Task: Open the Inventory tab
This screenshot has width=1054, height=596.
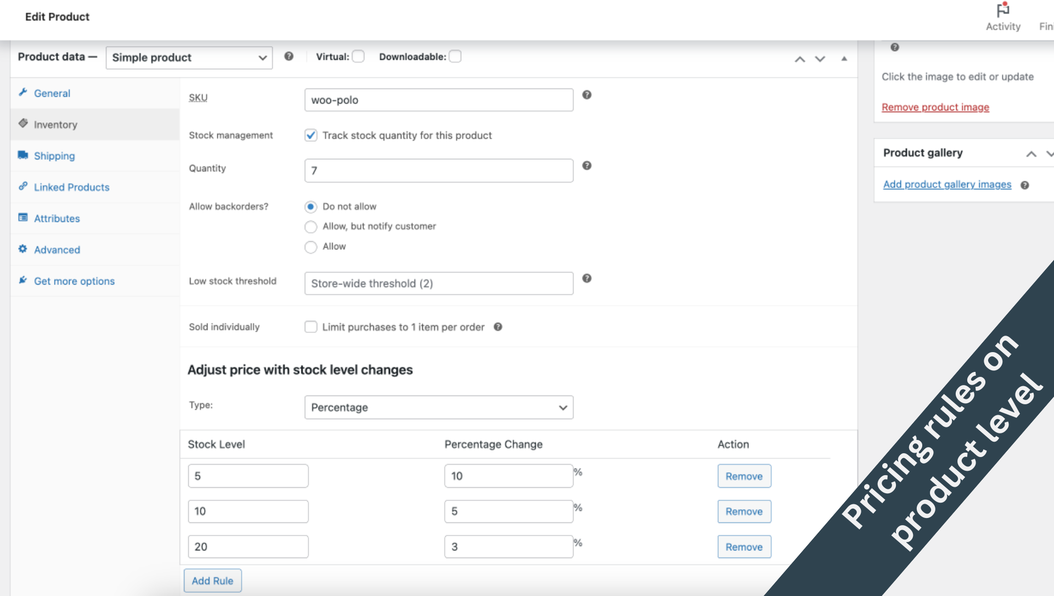Action: click(95, 125)
